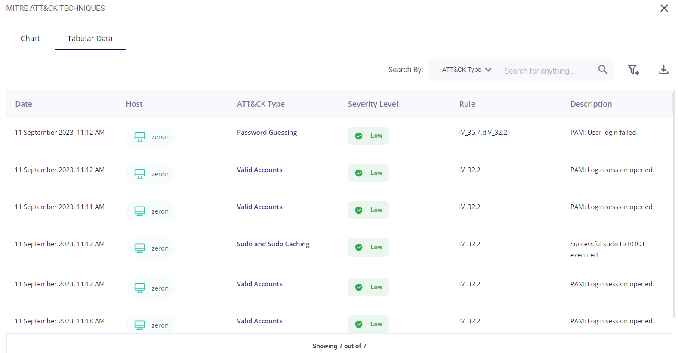
Task: Click zeron host chip in Sudo Caching row
Action: click(151, 248)
